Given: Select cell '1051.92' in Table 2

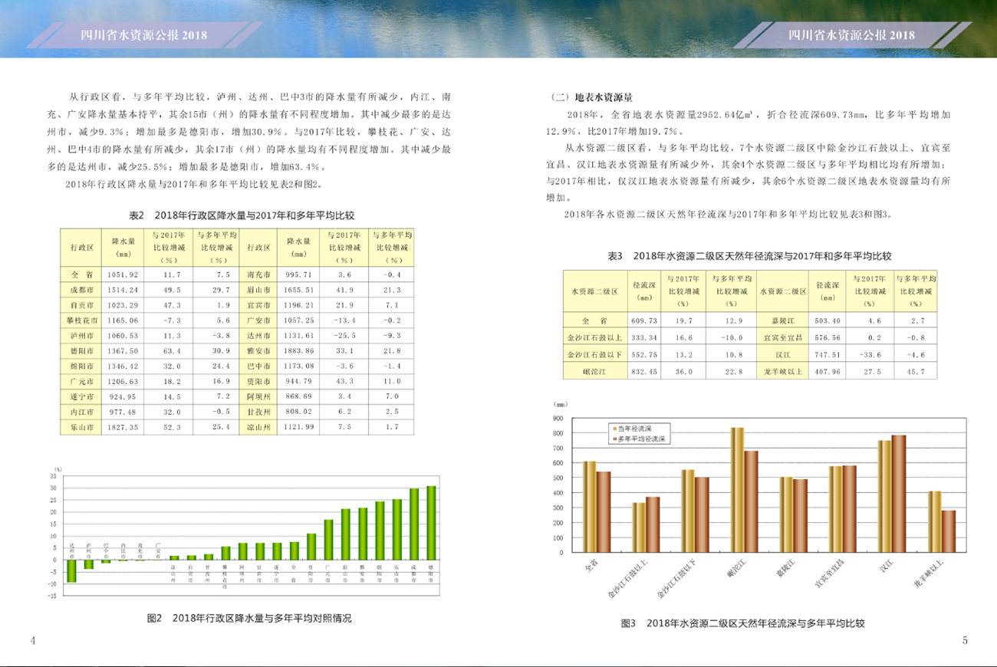Looking at the screenshot, I should (123, 274).
